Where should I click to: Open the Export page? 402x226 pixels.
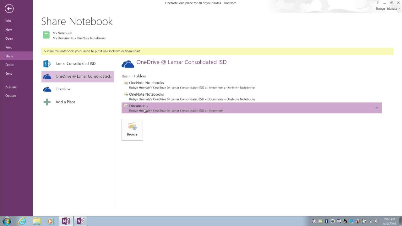(x=10, y=65)
